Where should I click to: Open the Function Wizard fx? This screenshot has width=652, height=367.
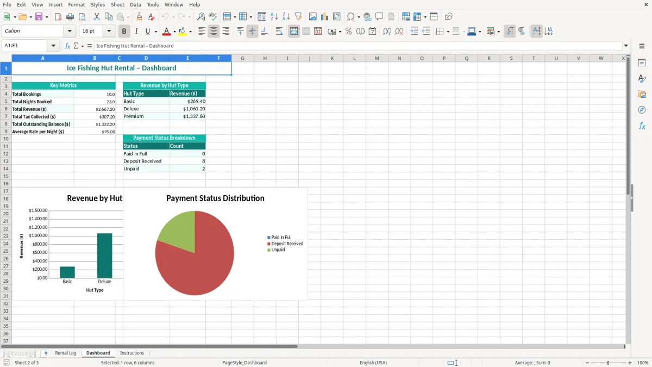[67, 46]
